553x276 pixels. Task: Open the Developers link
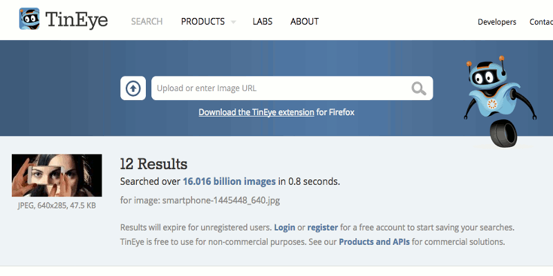click(497, 22)
